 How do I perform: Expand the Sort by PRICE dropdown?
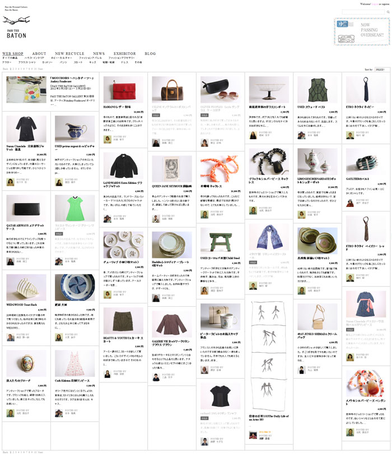tap(382, 70)
